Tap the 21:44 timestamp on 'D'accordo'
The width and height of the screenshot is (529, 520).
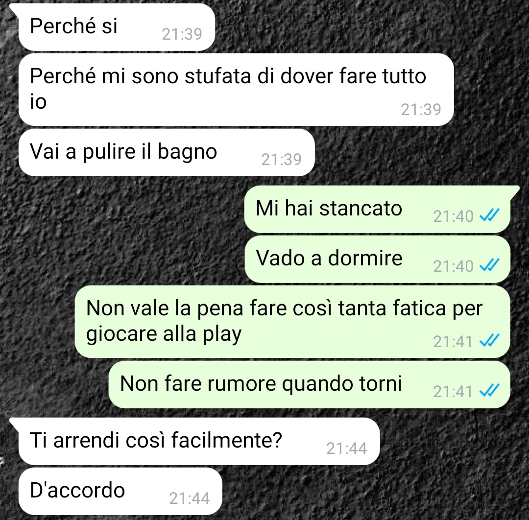(189, 498)
